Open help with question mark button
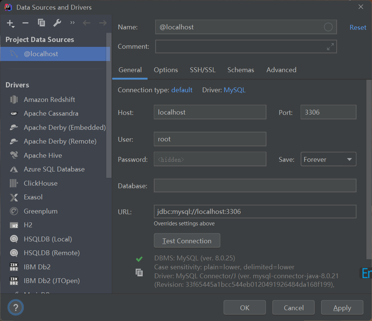The width and height of the screenshot is (372, 321). [x=16, y=308]
